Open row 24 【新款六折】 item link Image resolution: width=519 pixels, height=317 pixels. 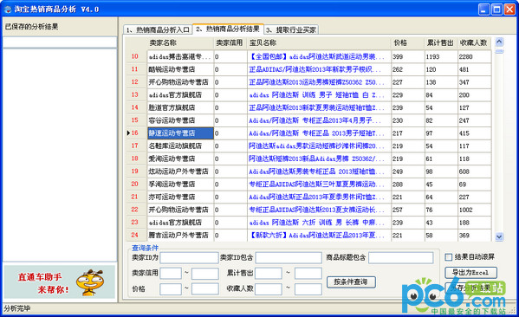316,236
